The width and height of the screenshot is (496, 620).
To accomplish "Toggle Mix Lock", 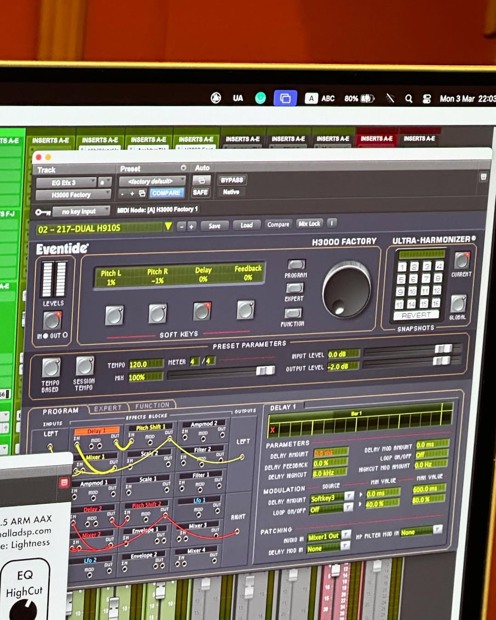I will [x=309, y=224].
